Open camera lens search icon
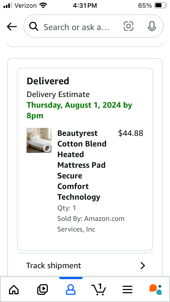 point(128,26)
